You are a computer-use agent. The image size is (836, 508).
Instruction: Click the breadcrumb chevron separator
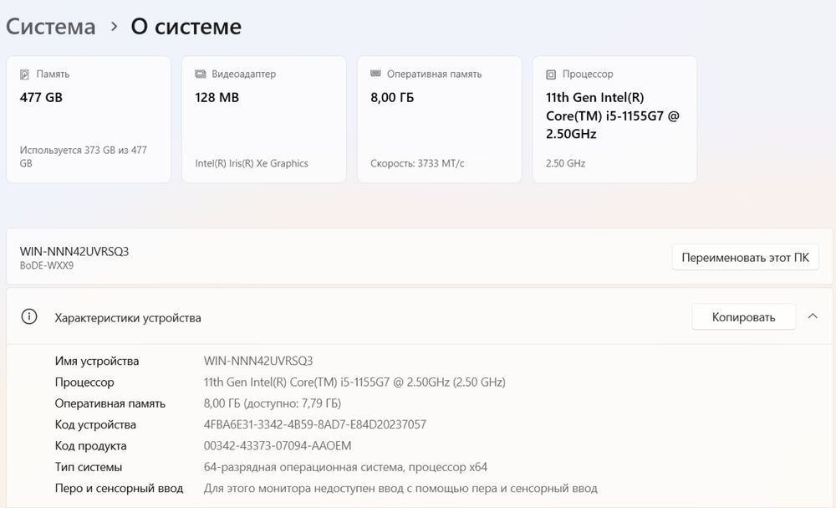coord(114,26)
